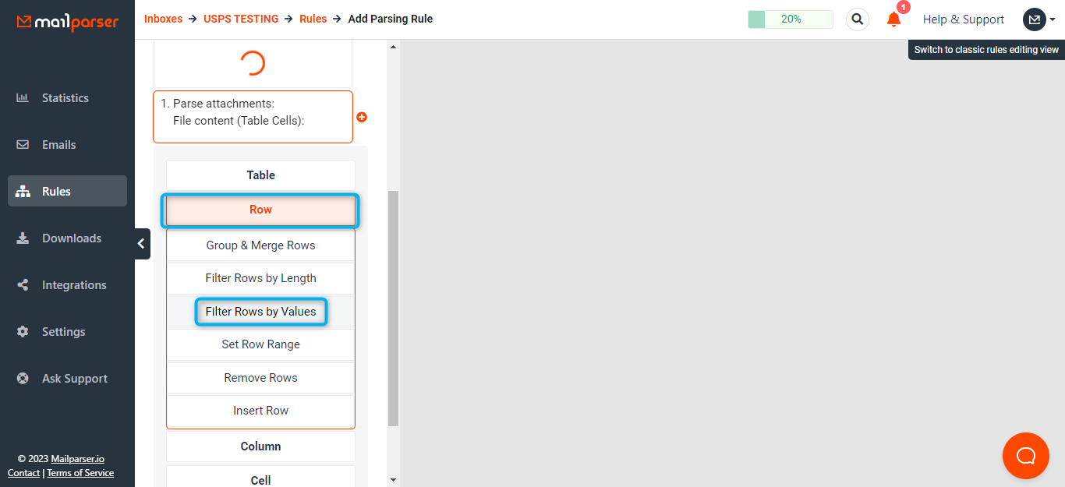Screen dimensions: 1065x487
Task: Expand the Column filter category
Action: pos(260,446)
